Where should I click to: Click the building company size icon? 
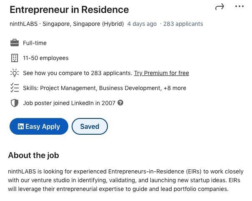pos(15,58)
